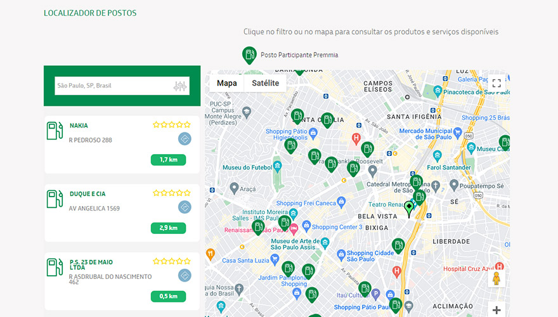Click the 2,9 km distance badge
The height and width of the screenshot is (317, 558).
pyautogui.click(x=168, y=228)
